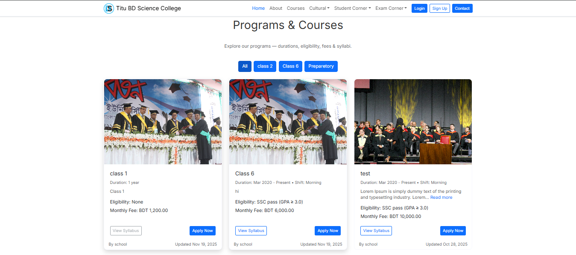The image size is (576, 255).
Task: Click 'Monthly Fee: BDT 6,000.00' text
Action: pos(264,210)
